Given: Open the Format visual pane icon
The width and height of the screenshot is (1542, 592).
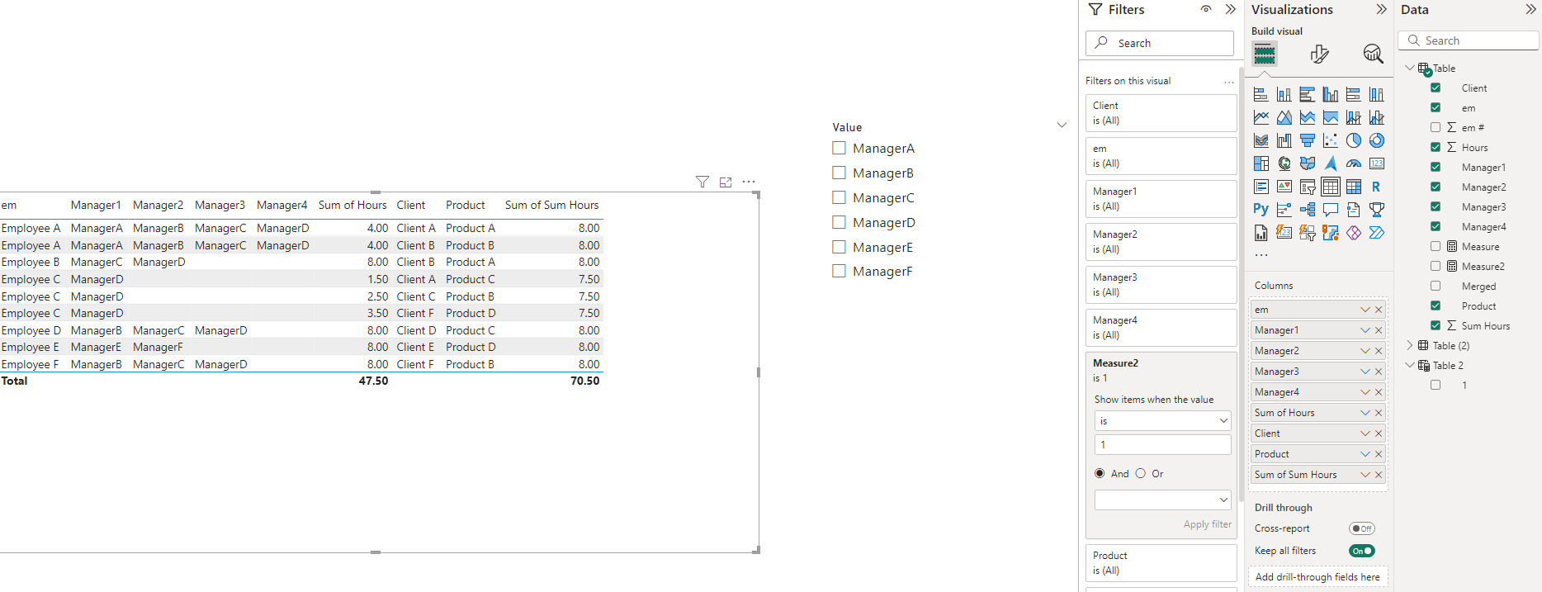Looking at the screenshot, I should 1319,54.
